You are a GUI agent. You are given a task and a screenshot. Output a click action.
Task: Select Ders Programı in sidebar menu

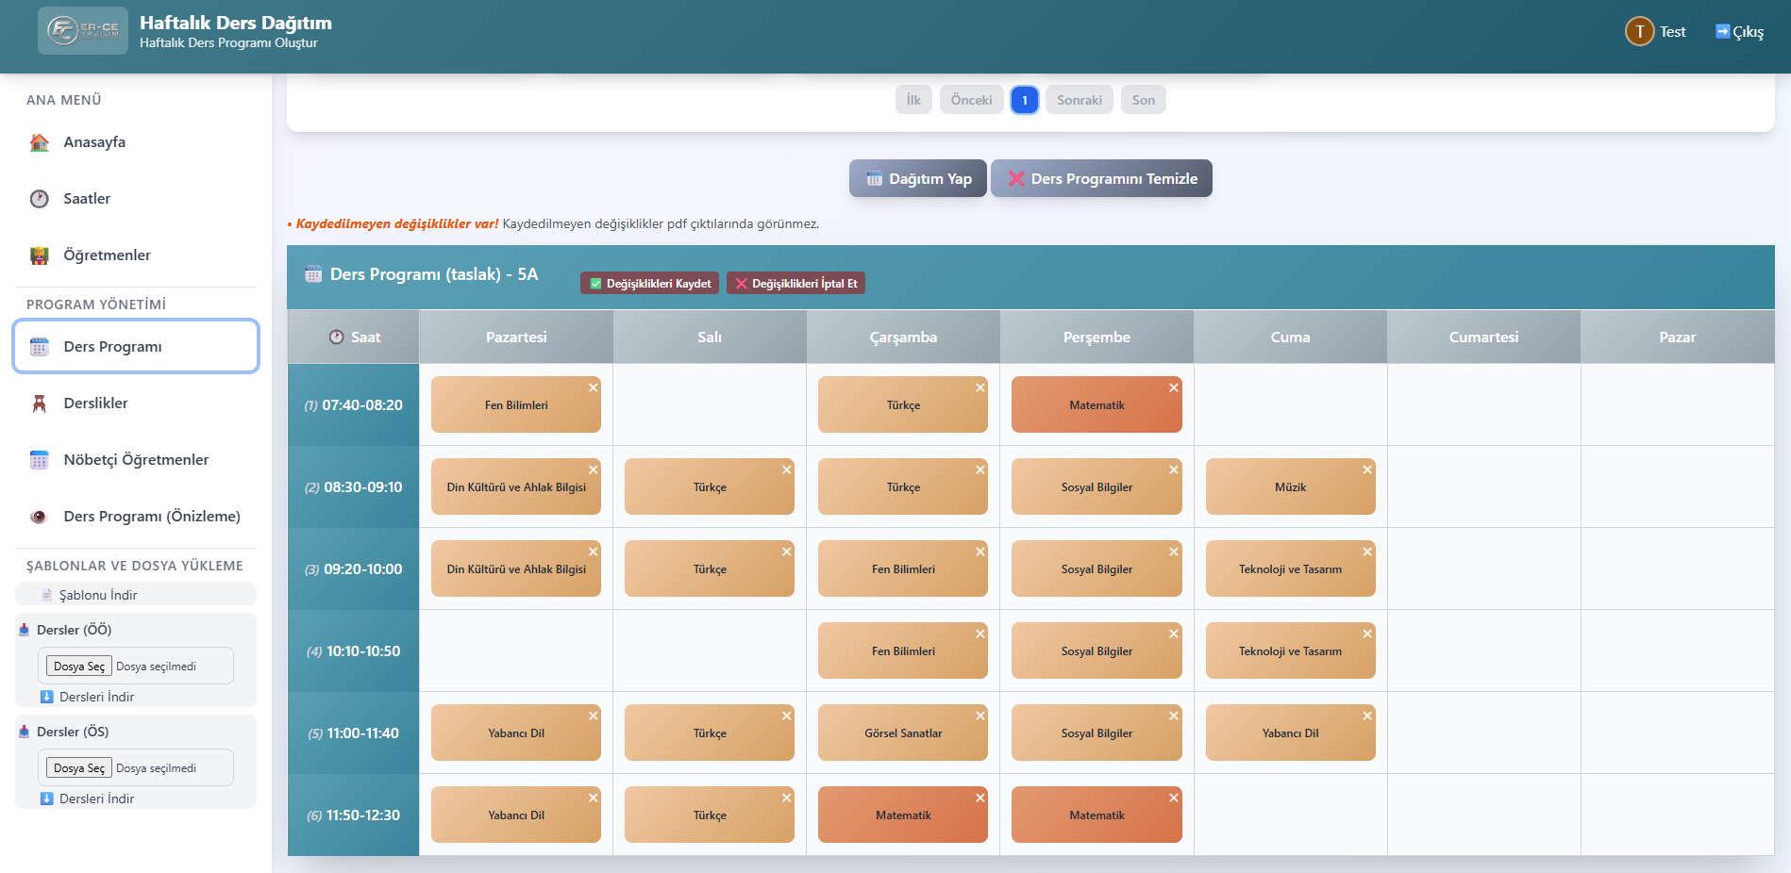(136, 346)
